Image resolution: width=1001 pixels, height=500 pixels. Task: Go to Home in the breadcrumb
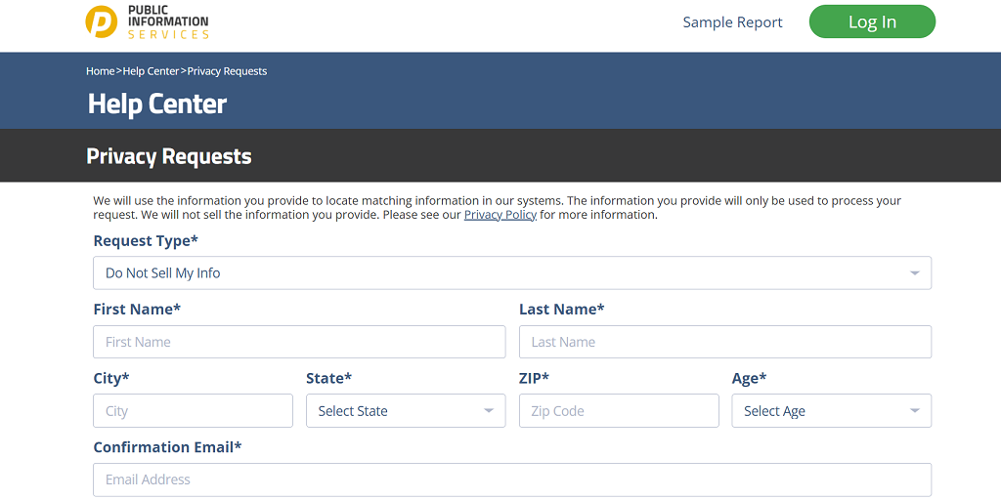tap(100, 71)
